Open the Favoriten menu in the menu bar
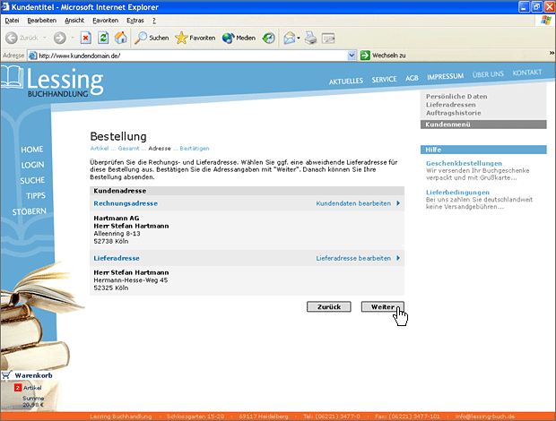556x421 pixels. pos(105,21)
